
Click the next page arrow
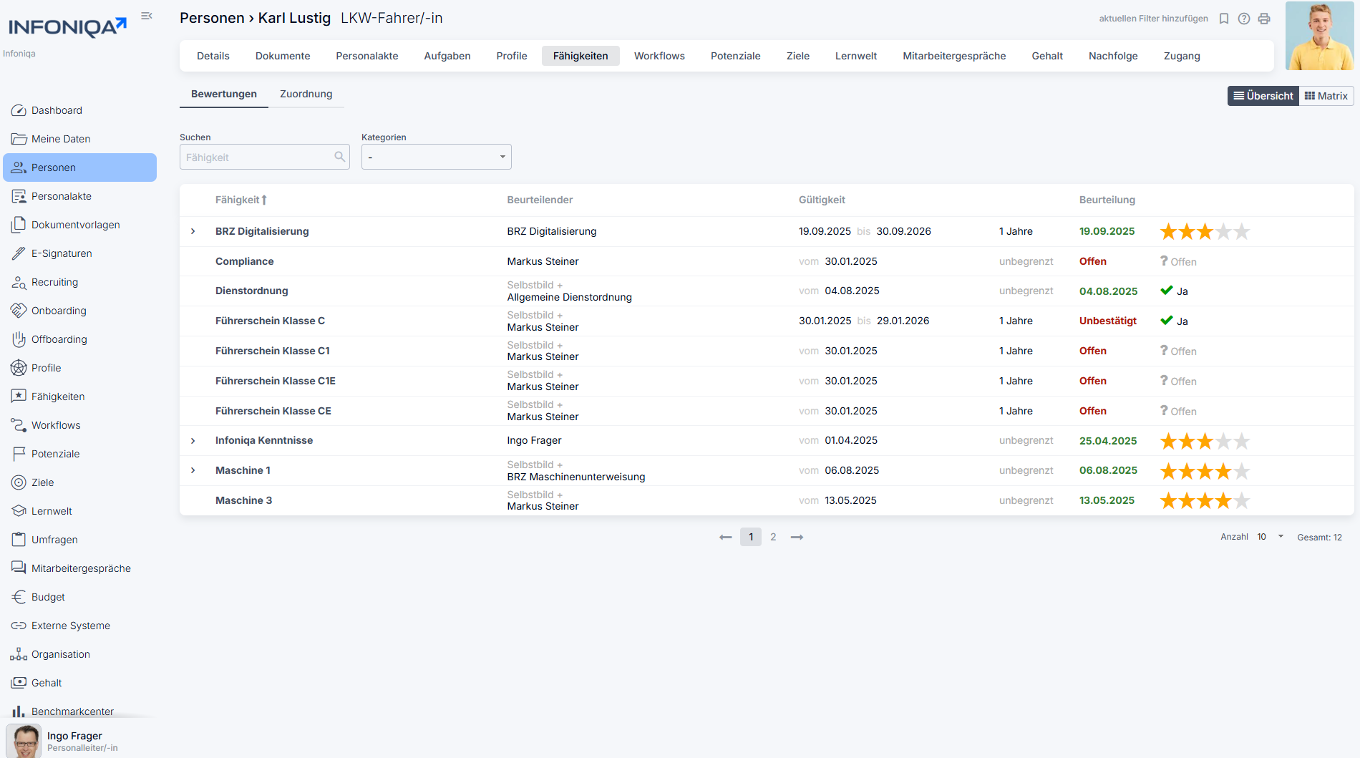click(x=797, y=537)
